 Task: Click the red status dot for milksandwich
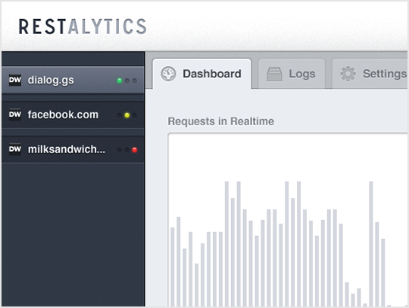(x=135, y=149)
